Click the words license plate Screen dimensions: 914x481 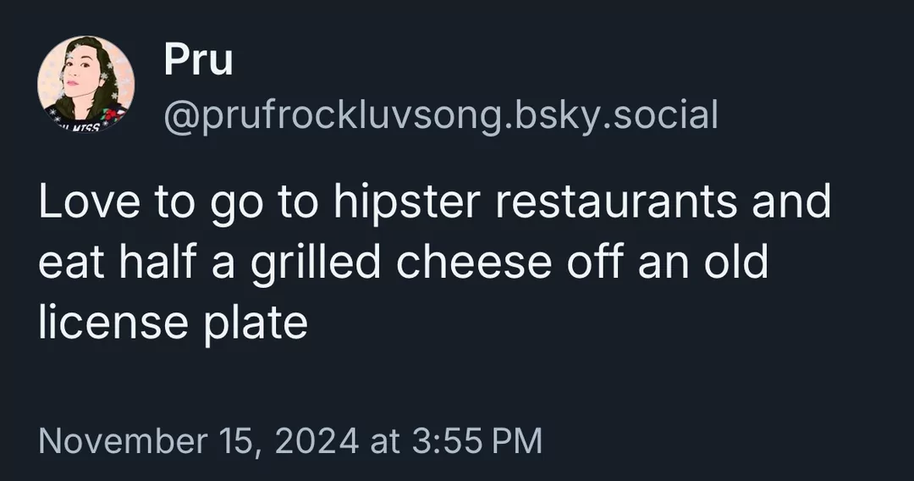pyautogui.click(x=173, y=323)
